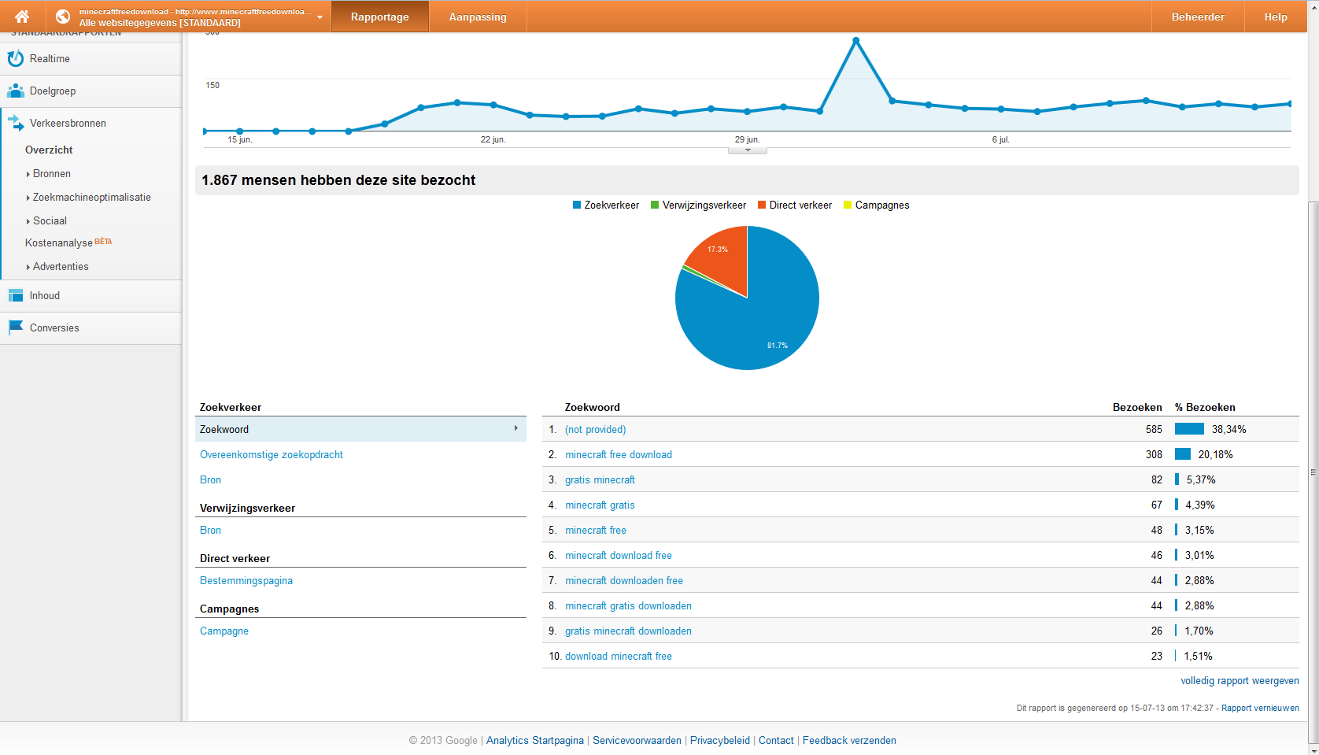
Task: Select Overzicht in the sidebar
Action: coord(49,150)
